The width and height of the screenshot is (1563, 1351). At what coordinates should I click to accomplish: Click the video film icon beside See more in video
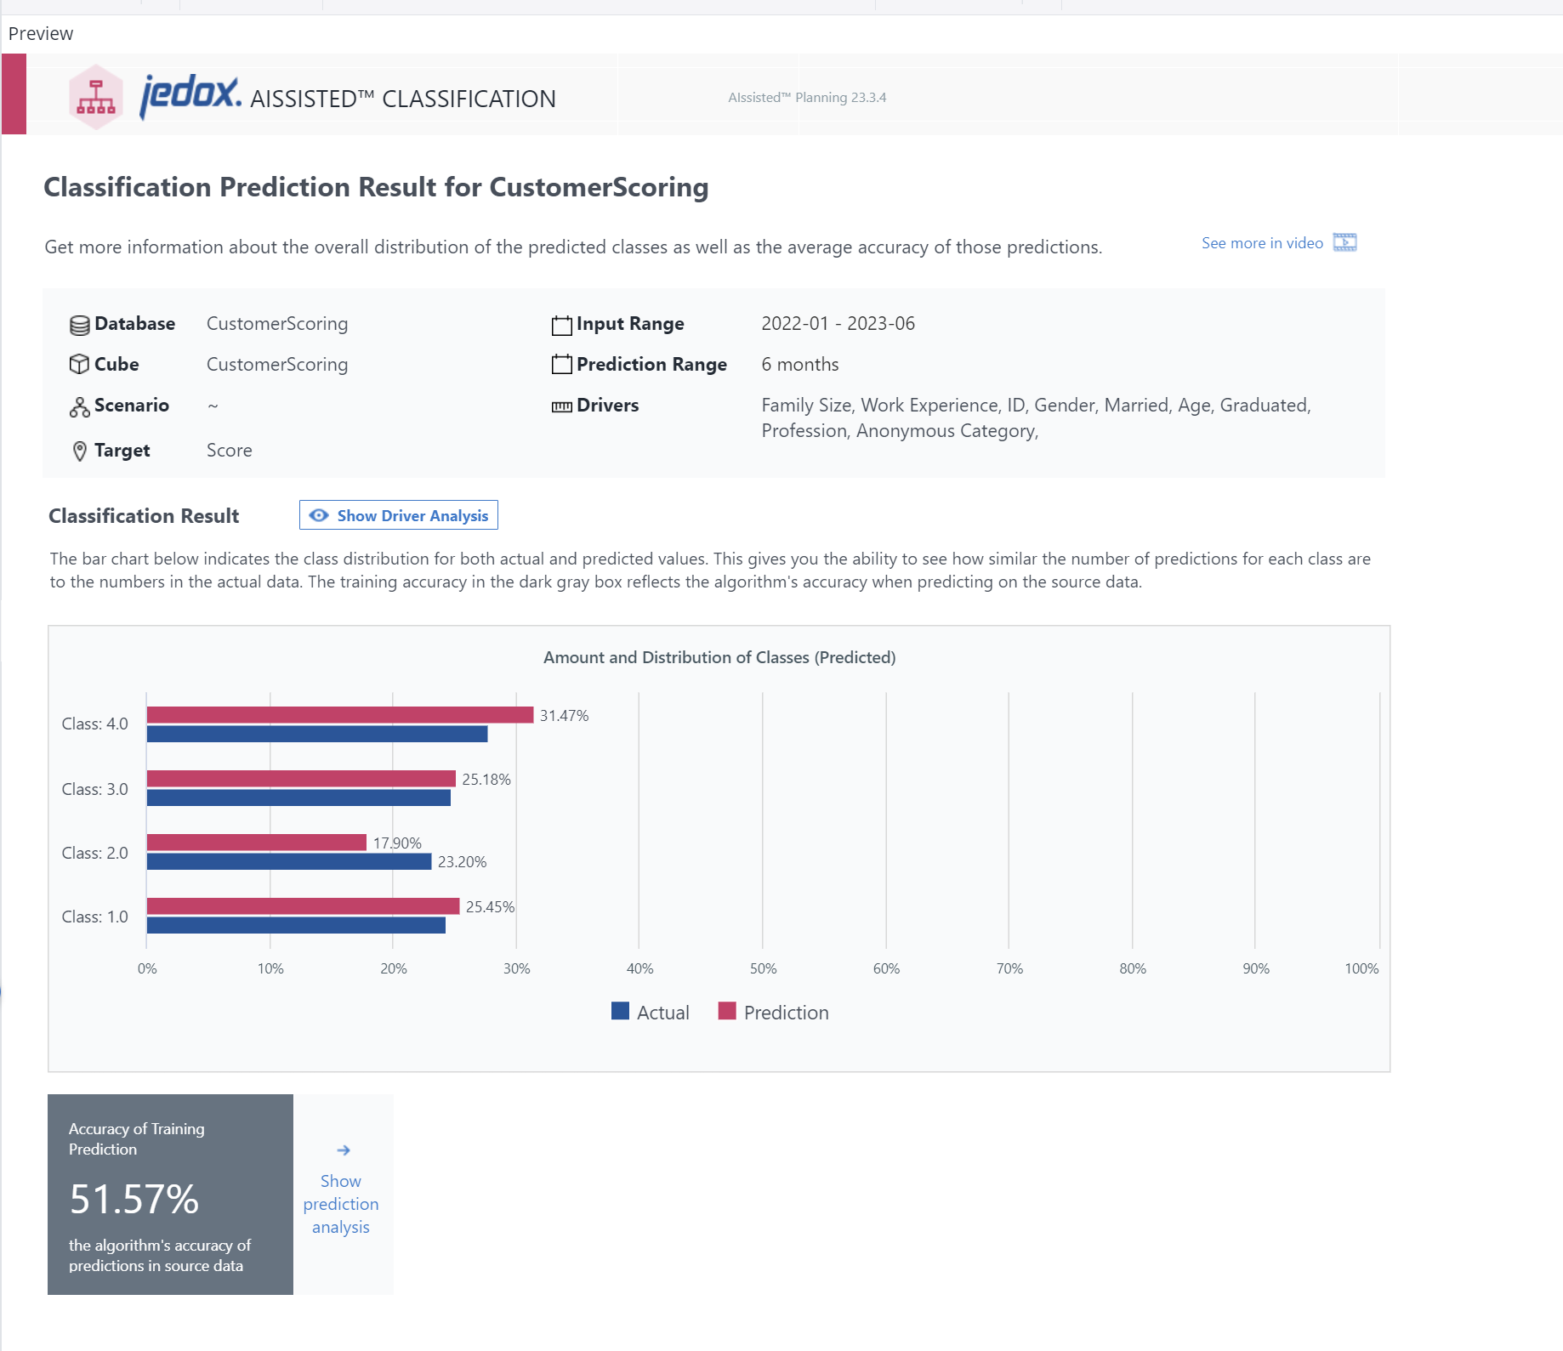tap(1344, 242)
